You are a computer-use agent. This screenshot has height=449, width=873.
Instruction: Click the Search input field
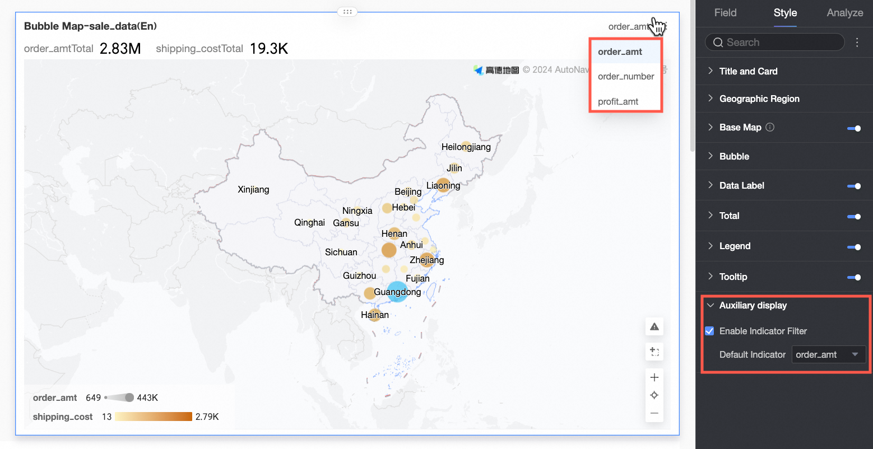[x=774, y=43]
